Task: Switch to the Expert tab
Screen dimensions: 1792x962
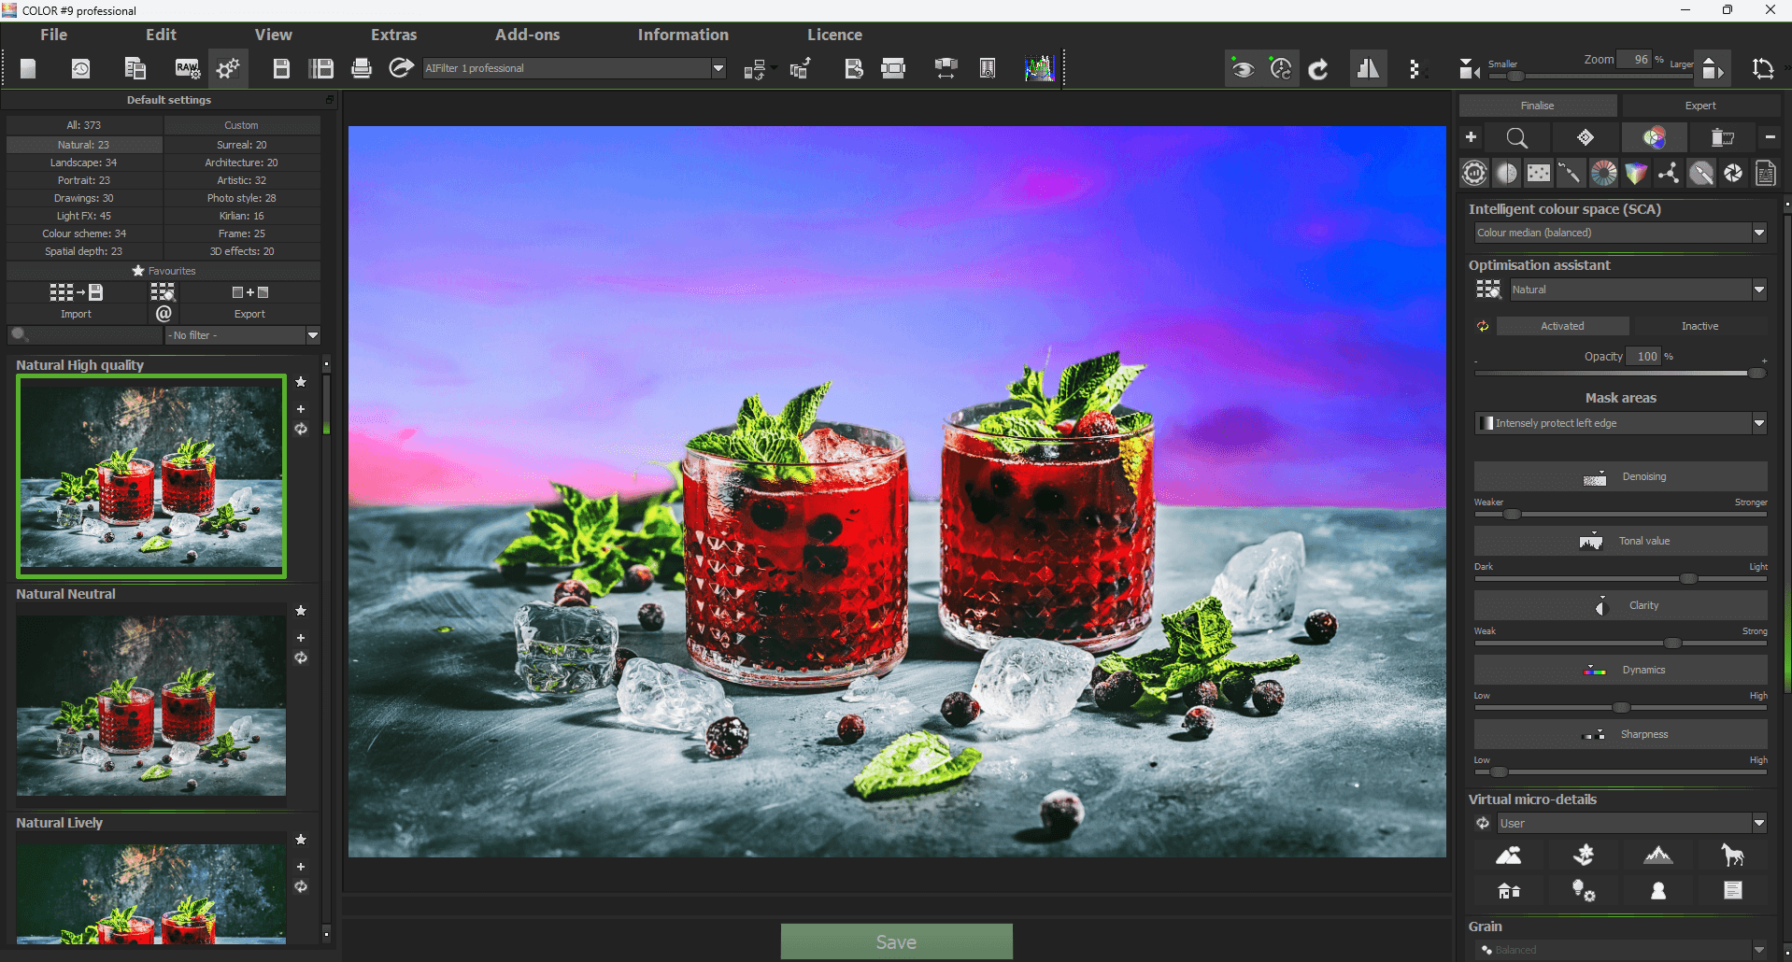Action: pos(1700,106)
